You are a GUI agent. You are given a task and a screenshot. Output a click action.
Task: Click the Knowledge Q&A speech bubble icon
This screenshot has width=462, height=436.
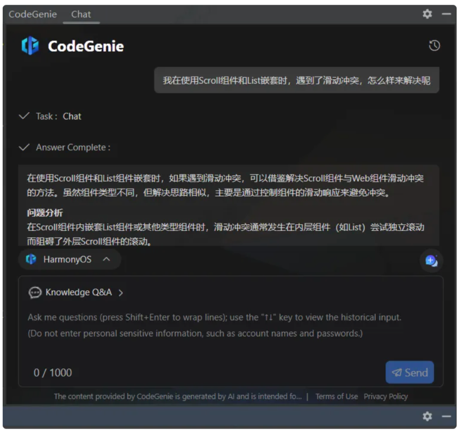pos(35,292)
